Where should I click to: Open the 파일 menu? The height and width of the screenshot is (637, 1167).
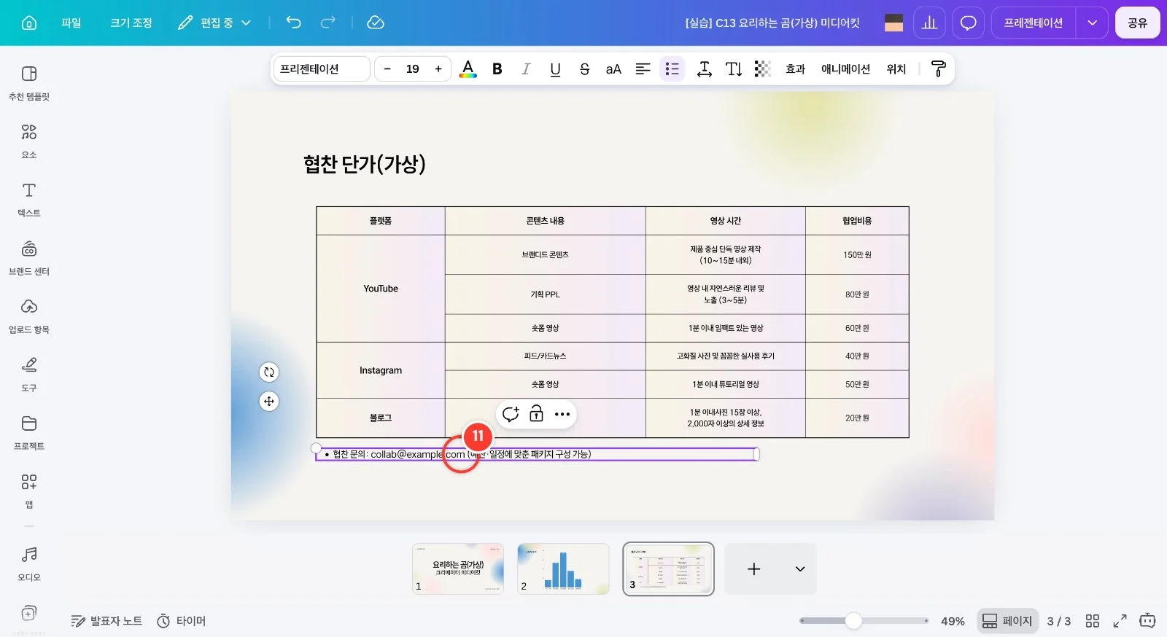pos(71,23)
